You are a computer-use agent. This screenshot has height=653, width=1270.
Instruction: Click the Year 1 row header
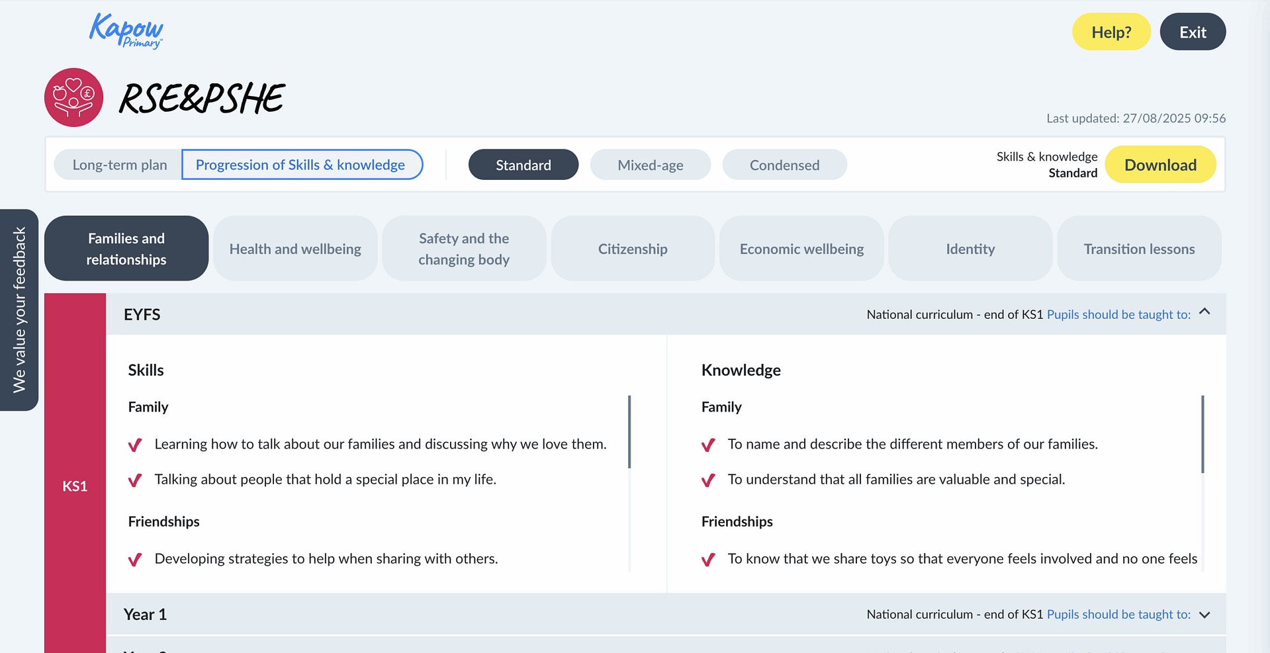(145, 615)
